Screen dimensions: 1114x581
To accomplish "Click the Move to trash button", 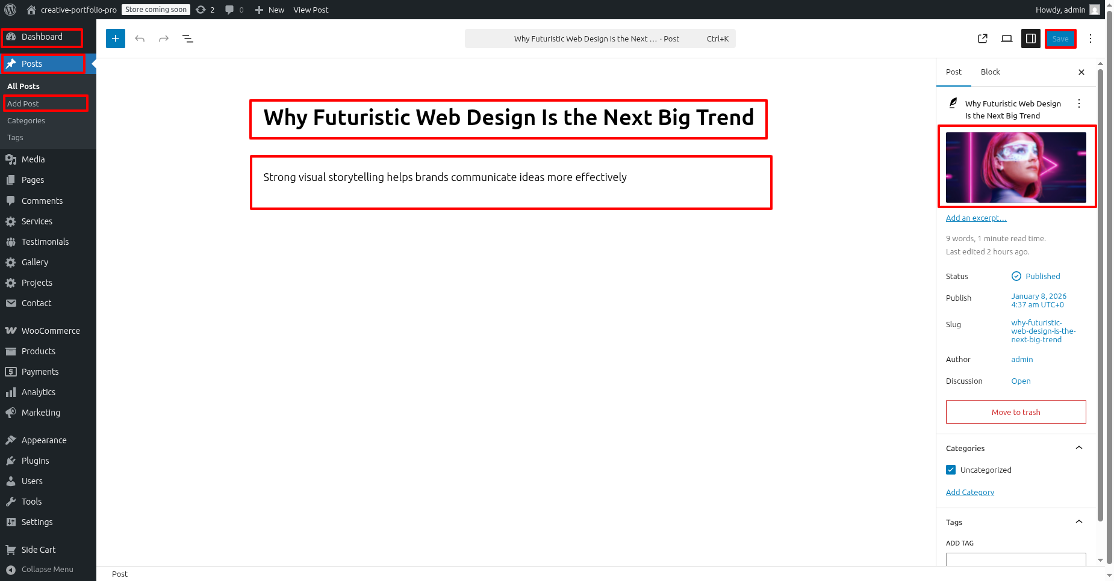I will (1016, 412).
